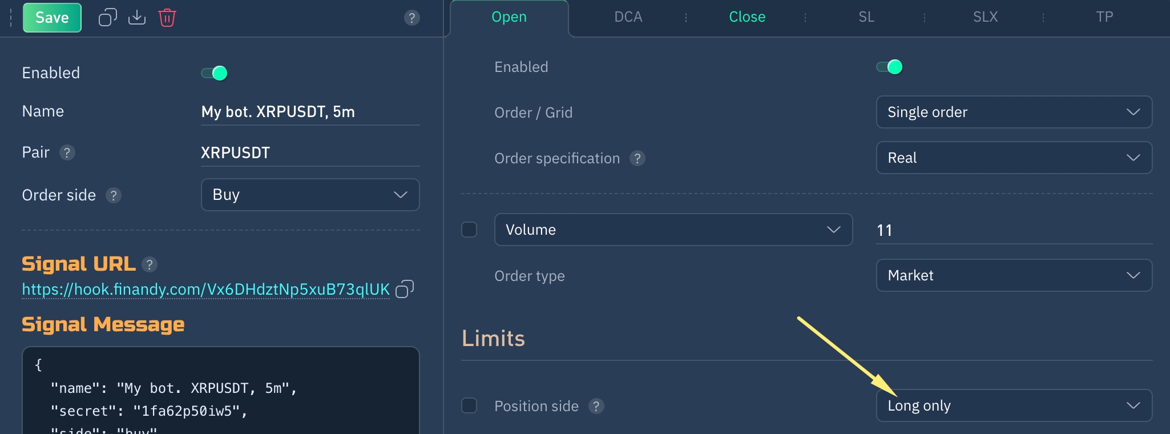Disable the Enabled switch in the Open tab

889,67
